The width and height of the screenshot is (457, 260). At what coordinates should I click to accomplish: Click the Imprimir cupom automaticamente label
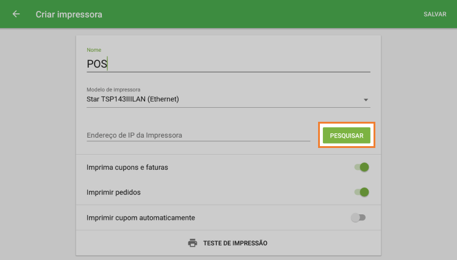point(141,217)
